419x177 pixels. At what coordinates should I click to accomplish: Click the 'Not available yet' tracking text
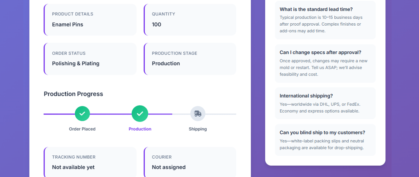tap(73, 167)
